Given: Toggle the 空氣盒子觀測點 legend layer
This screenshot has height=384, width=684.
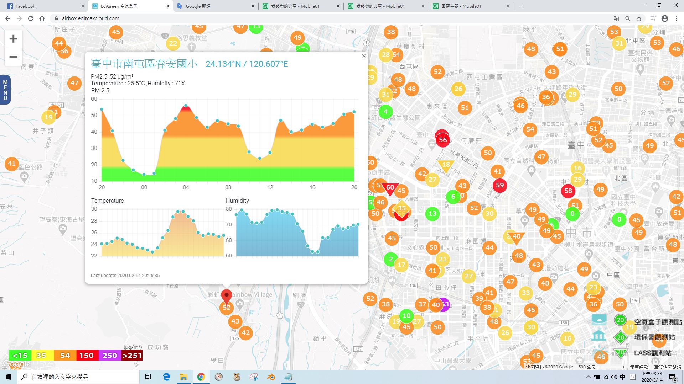Looking at the screenshot, I should pyautogui.click(x=658, y=322).
